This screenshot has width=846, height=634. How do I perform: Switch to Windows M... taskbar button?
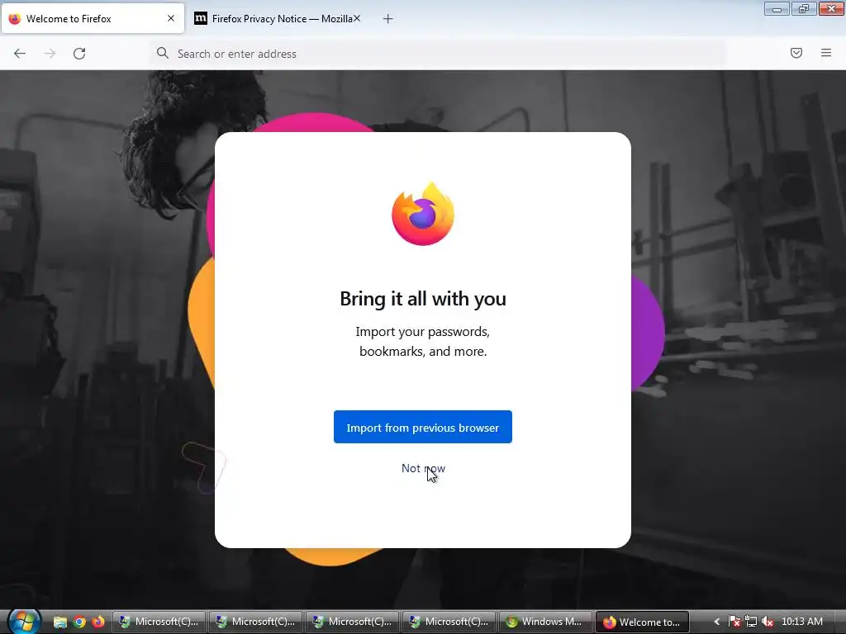[x=545, y=622]
